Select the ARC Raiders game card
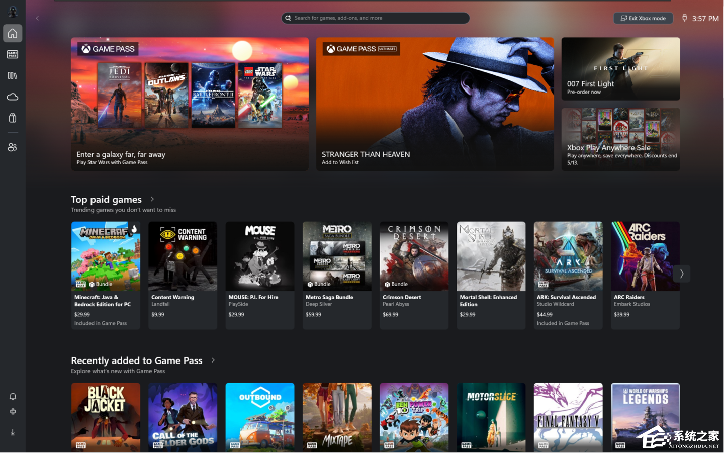724x453 pixels. point(645,276)
